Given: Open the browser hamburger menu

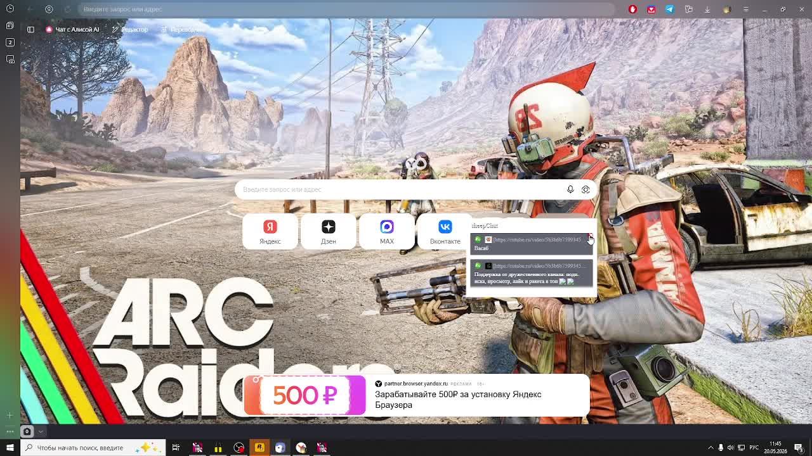Looking at the screenshot, I should pos(746,9).
